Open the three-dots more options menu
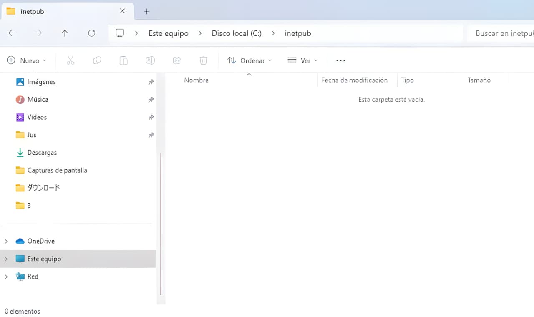Screen dimensions: 534x317 (341, 61)
